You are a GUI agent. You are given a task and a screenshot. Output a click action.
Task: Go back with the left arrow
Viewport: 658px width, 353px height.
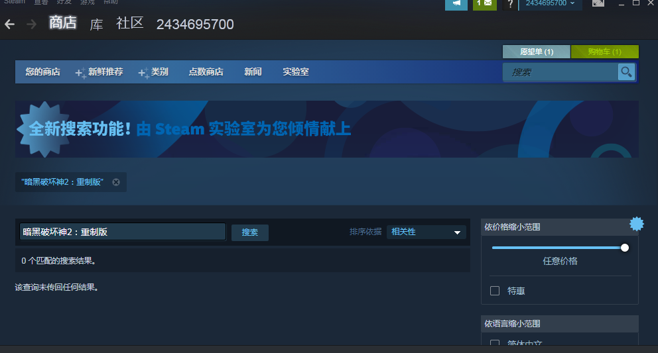[x=10, y=25]
